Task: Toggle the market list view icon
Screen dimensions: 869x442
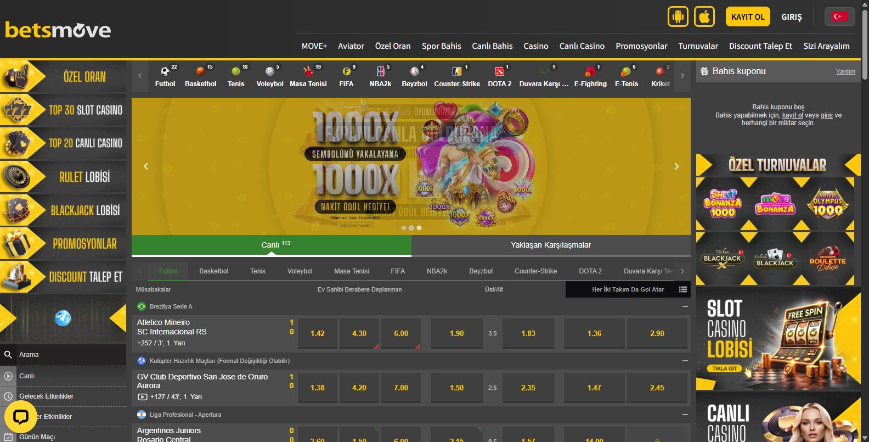Action: tap(682, 289)
